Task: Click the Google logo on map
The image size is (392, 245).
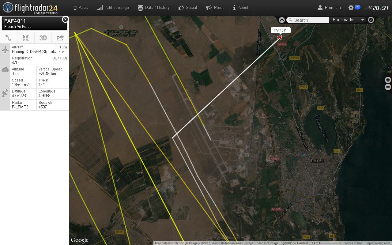Action: pos(80,240)
